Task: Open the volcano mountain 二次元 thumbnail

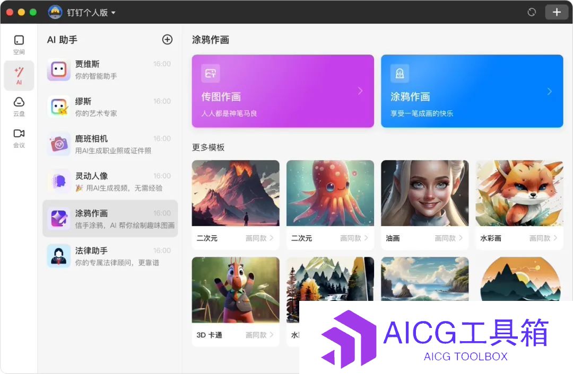Action: pos(236,193)
